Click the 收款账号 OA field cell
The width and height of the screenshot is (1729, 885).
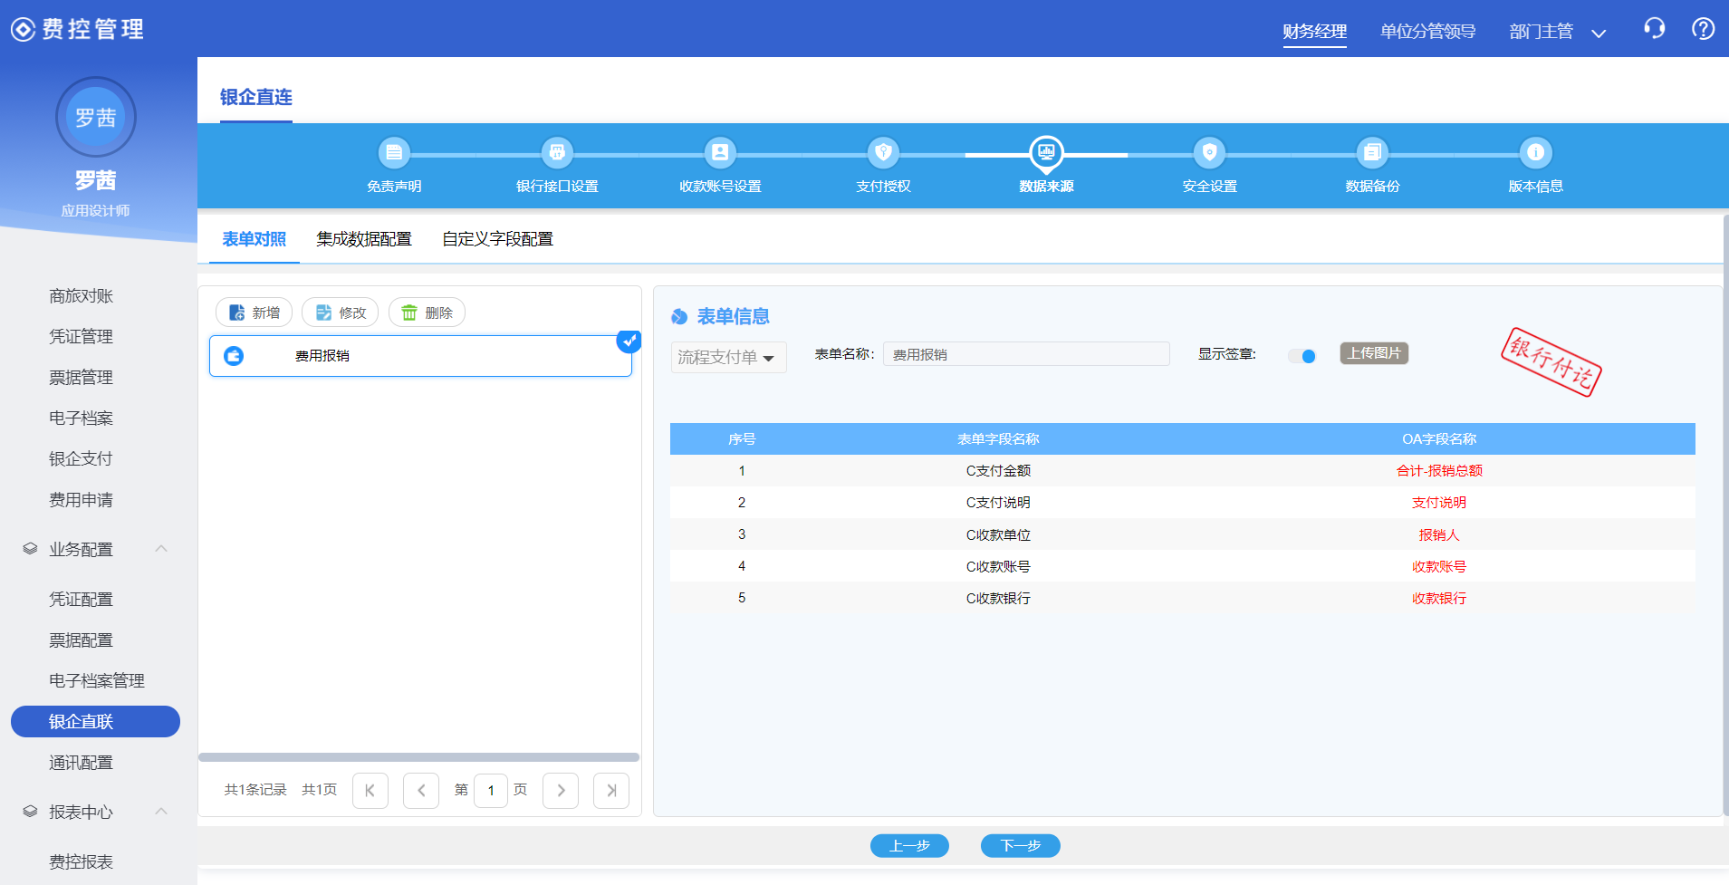1439,567
